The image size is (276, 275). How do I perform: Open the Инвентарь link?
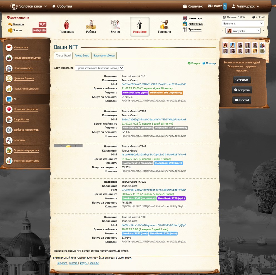(195, 18)
